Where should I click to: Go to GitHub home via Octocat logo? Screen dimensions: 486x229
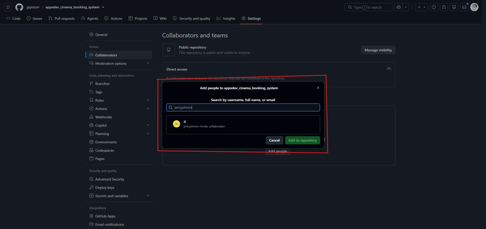pyautogui.click(x=19, y=7)
